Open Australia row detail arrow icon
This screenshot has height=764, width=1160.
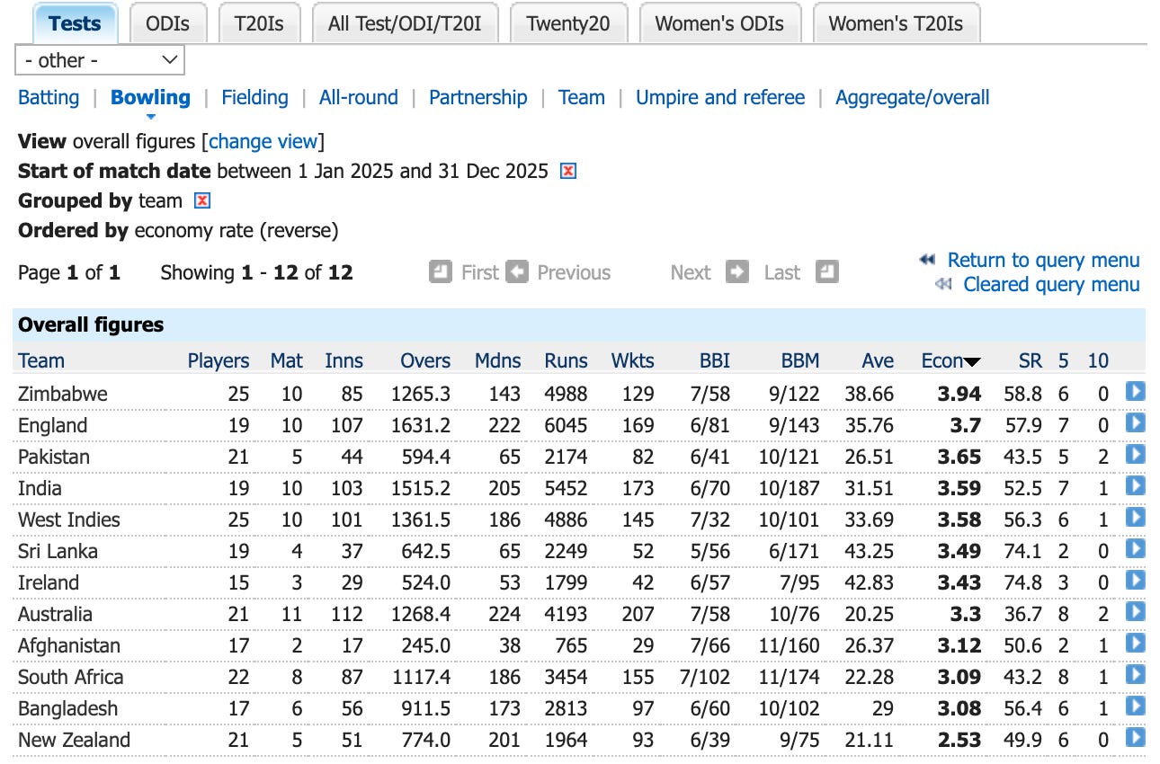pos(1136,612)
